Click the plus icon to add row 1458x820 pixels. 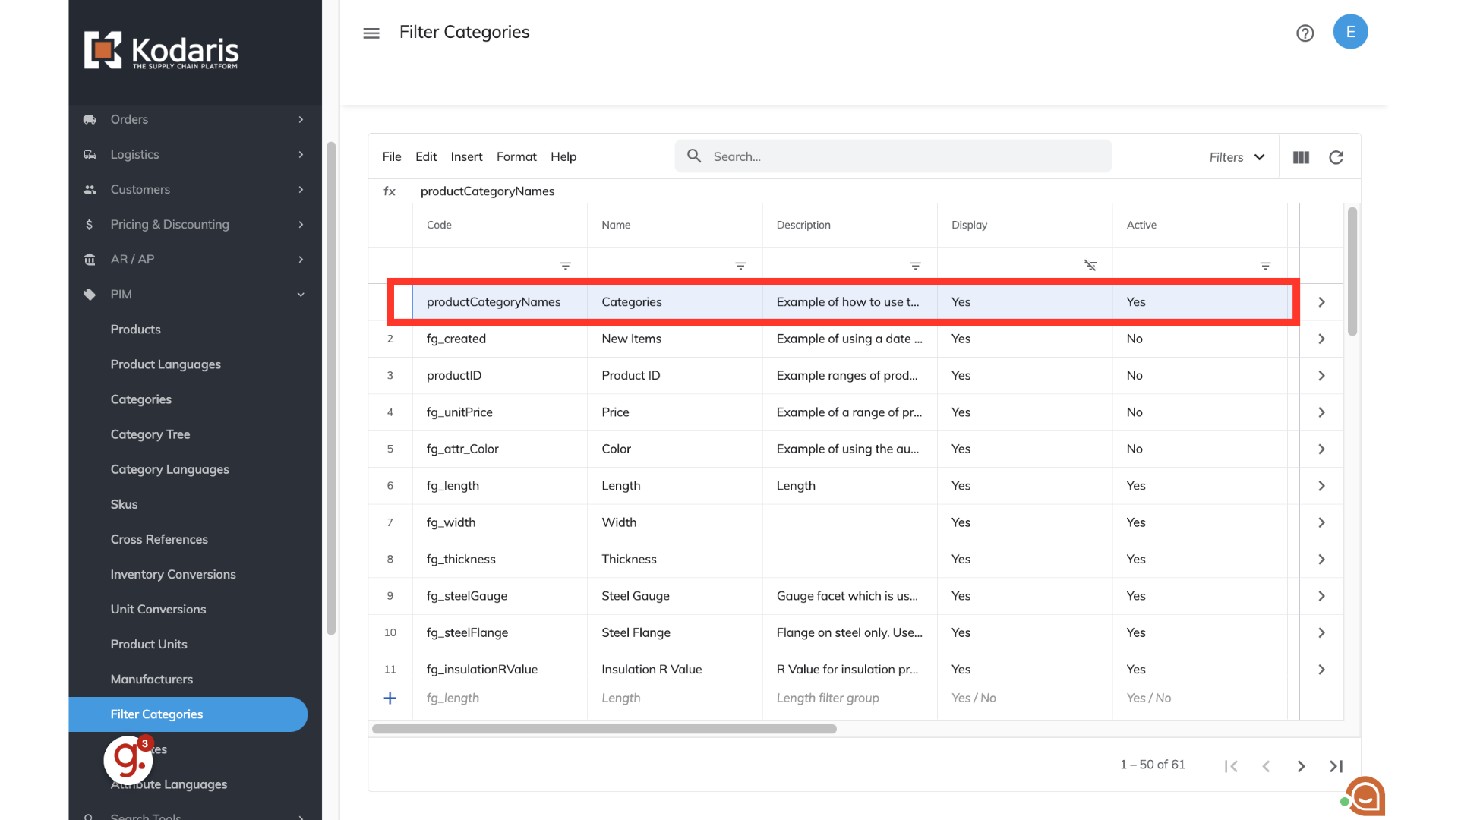pyautogui.click(x=390, y=698)
